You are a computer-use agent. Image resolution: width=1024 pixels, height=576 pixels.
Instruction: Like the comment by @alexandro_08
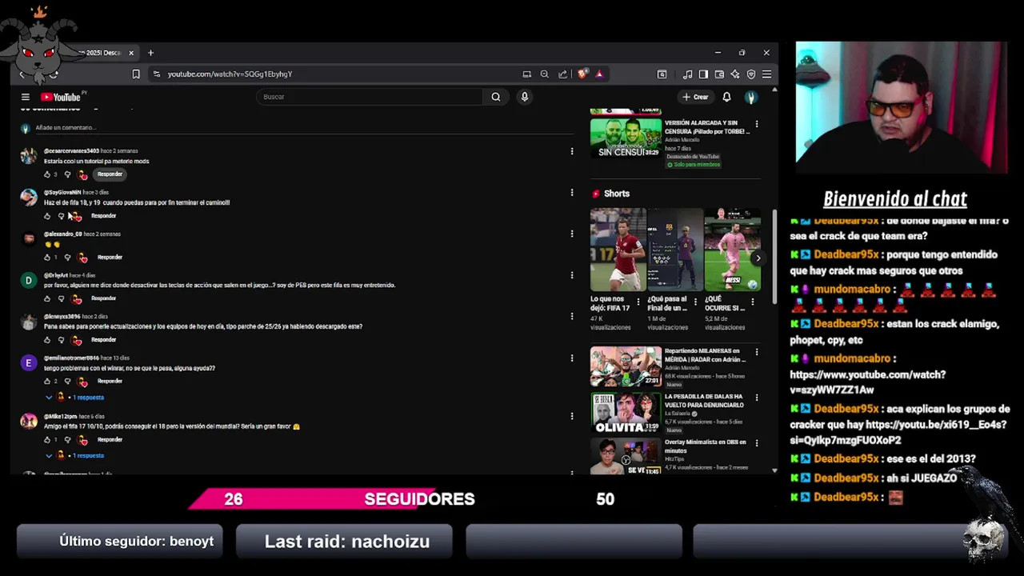pos(47,258)
